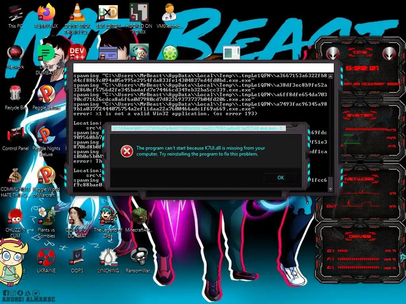Open the HOOKED ON XONIX game icon
Image resolution: width=406 pixels, height=304 pixels.
click(139, 18)
